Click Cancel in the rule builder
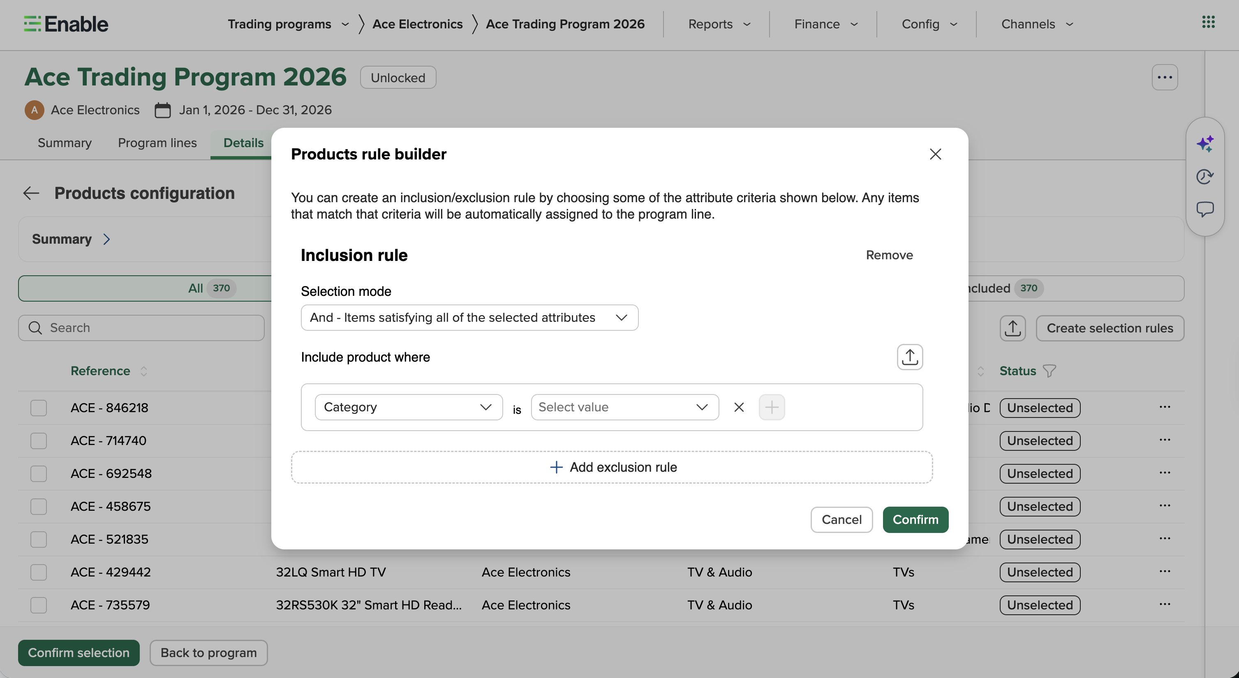1239x678 pixels. 841,519
